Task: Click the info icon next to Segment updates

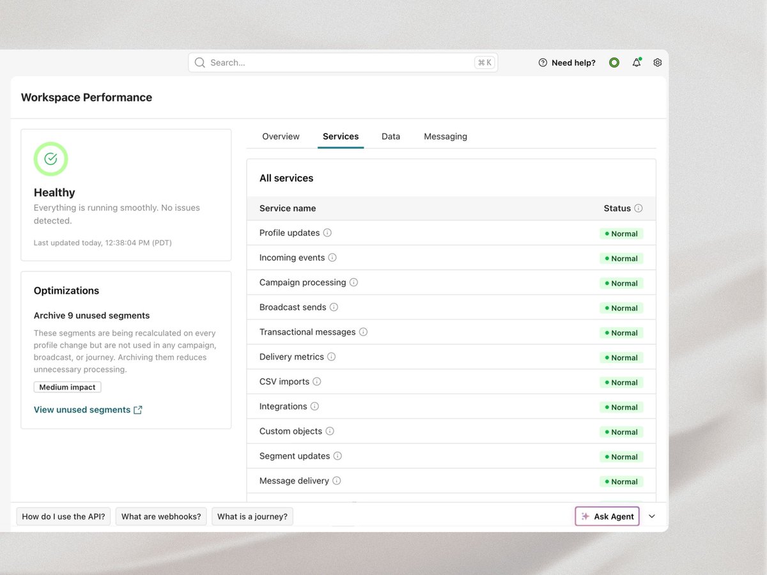Action: 337,456
